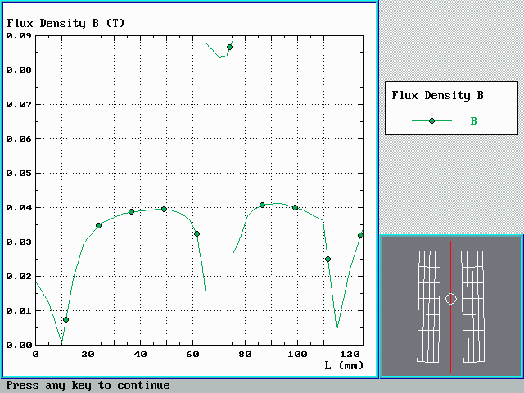Click the y-axis label 0.01

tap(19, 311)
